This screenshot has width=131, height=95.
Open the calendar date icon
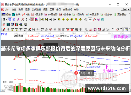[4, 25]
